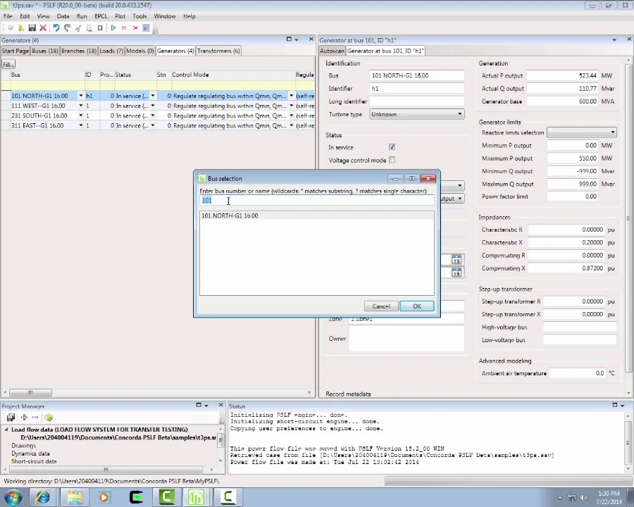
Task: Click Project Manager minus remove icon
Action: point(35,418)
